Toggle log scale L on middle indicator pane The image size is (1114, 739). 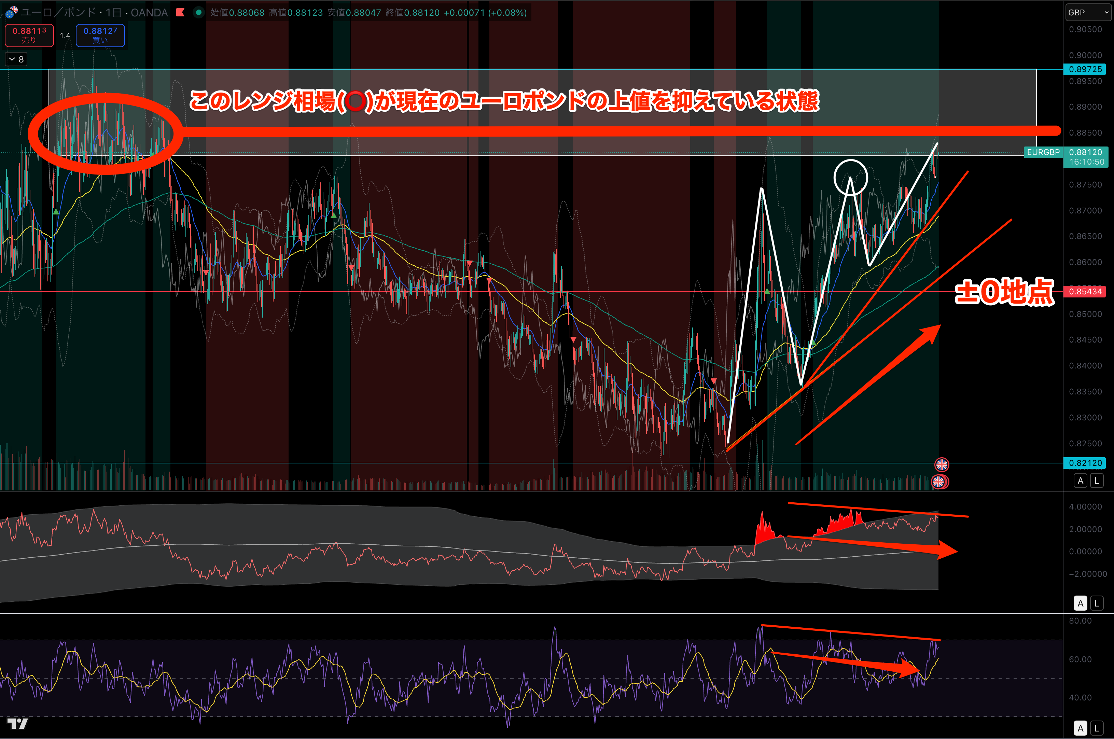1097,603
